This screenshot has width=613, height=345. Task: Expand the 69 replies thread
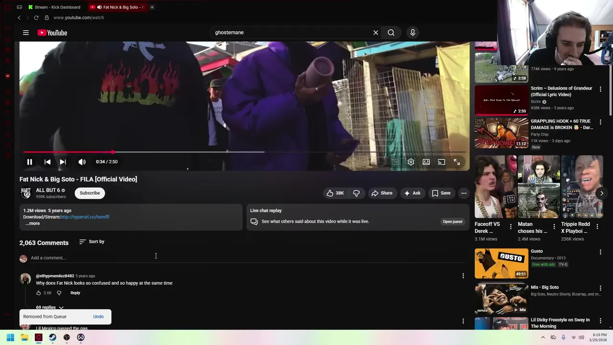(50, 307)
